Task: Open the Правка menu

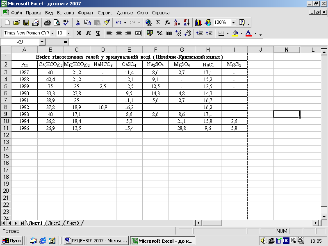Action: tap(34, 13)
